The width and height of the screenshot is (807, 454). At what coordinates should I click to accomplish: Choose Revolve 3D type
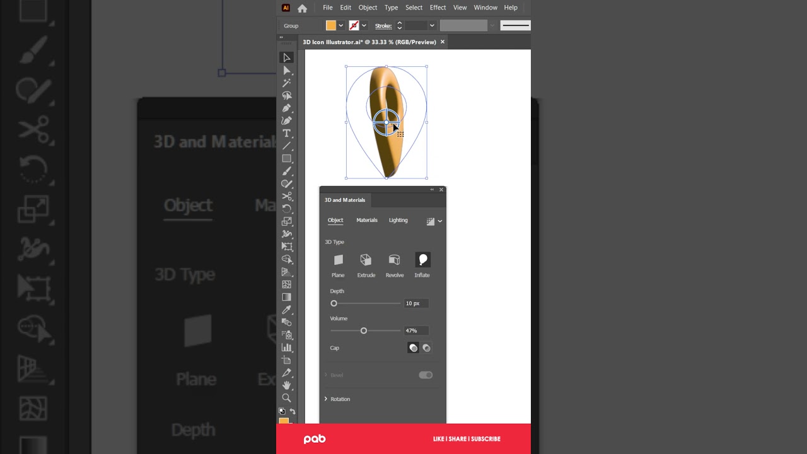[x=394, y=260]
